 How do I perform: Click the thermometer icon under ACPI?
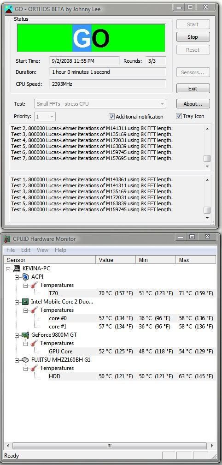tap(35, 285)
